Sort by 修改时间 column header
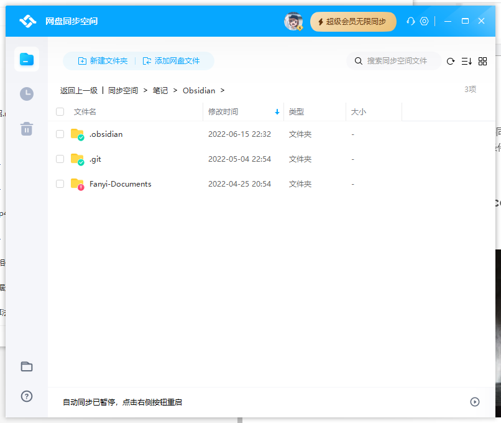The width and height of the screenshot is (501, 423). click(x=223, y=111)
